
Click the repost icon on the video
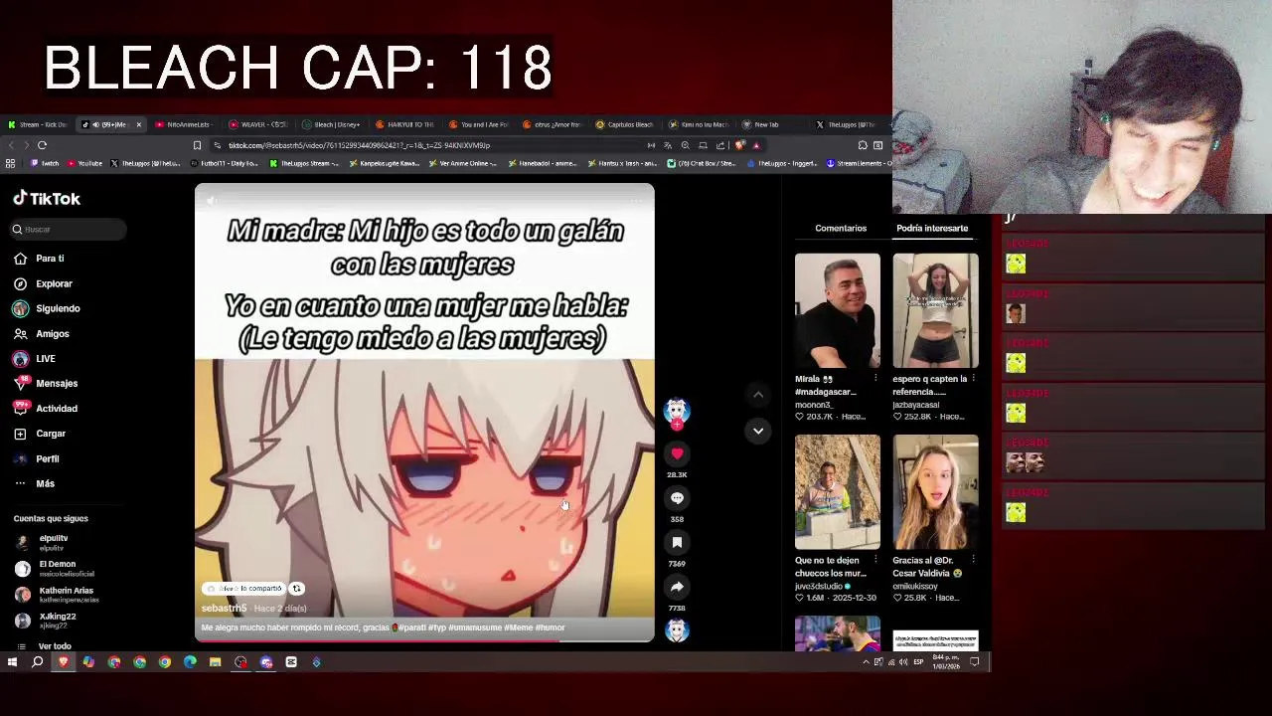click(296, 589)
